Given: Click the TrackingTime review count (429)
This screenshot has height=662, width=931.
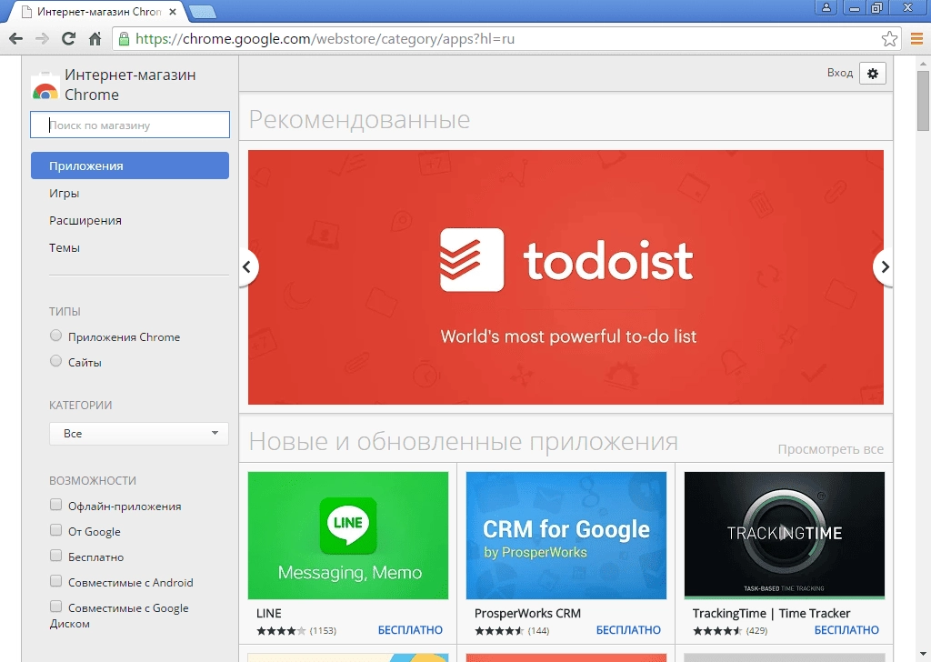Looking at the screenshot, I should (x=756, y=630).
